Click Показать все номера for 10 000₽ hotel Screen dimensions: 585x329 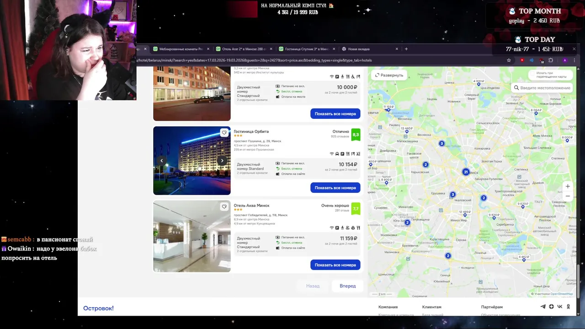[x=335, y=114]
